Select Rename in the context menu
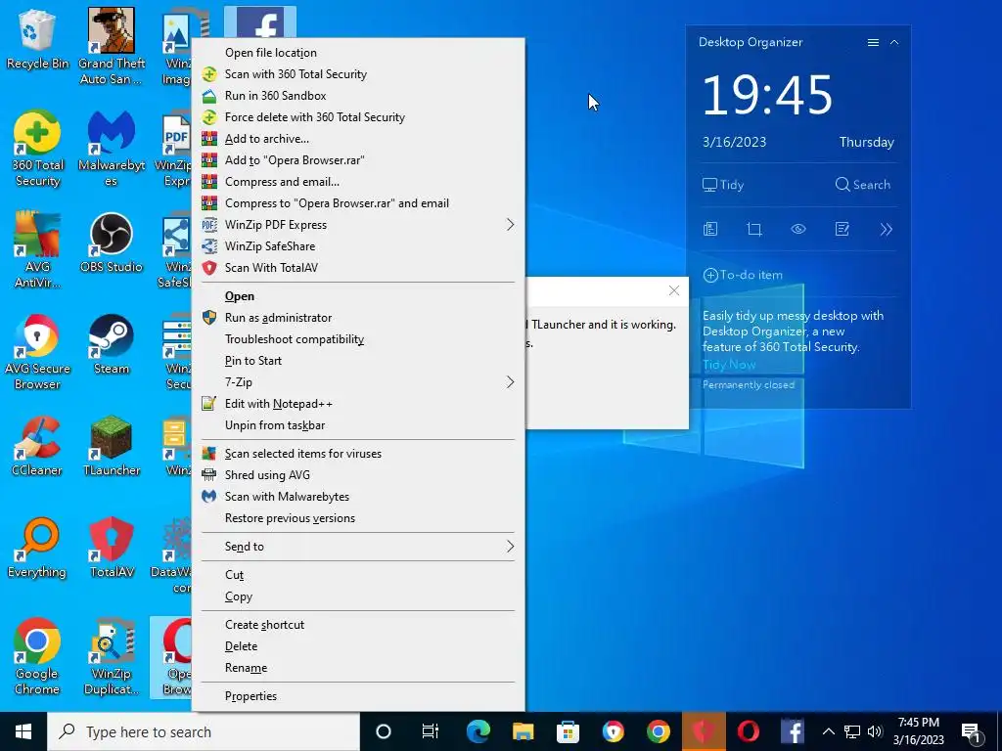The height and width of the screenshot is (751, 1002). tap(358, 668)
